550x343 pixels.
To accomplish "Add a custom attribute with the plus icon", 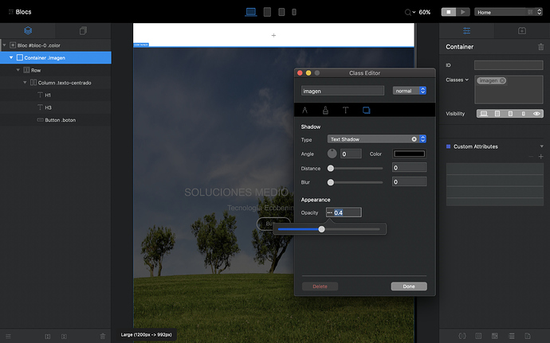I will click(540, 157).
